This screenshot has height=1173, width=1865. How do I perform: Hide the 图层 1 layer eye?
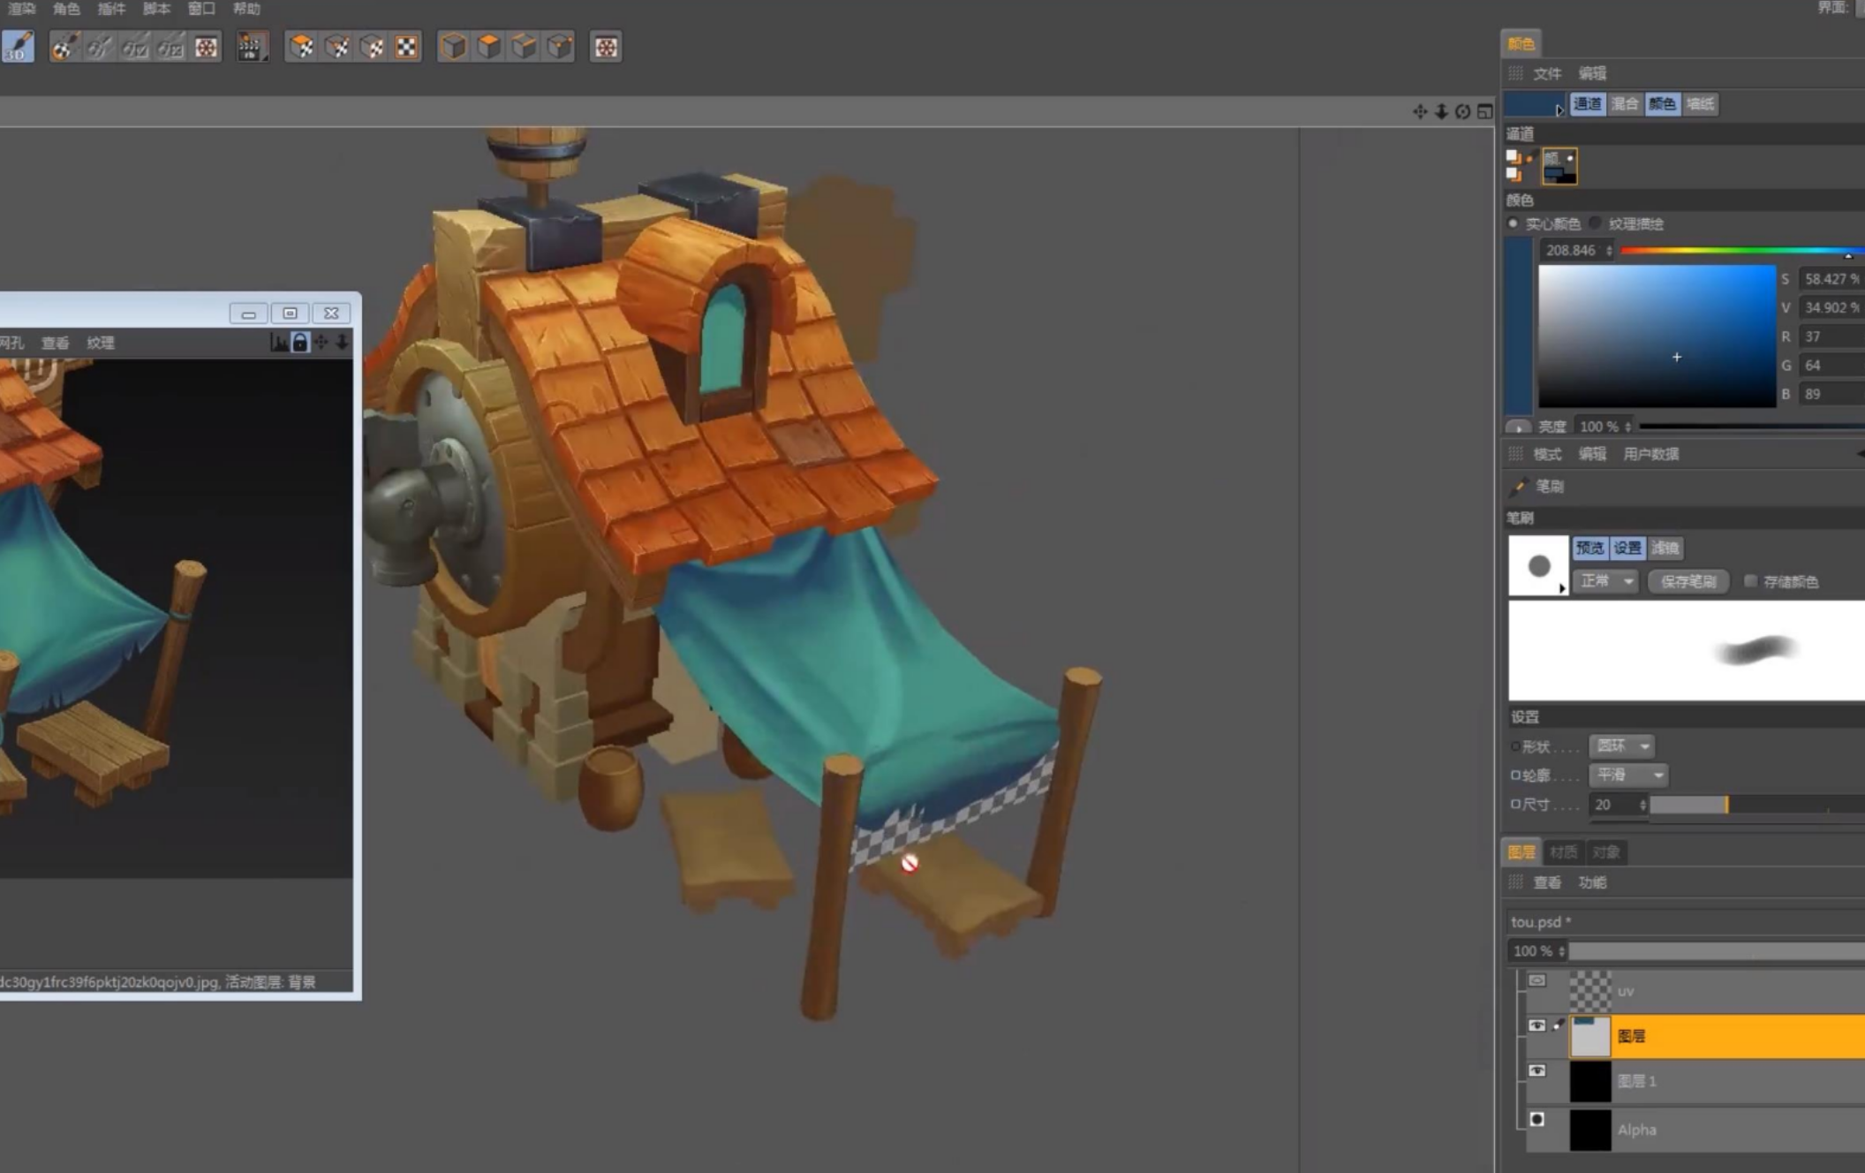[1537, 1071]
